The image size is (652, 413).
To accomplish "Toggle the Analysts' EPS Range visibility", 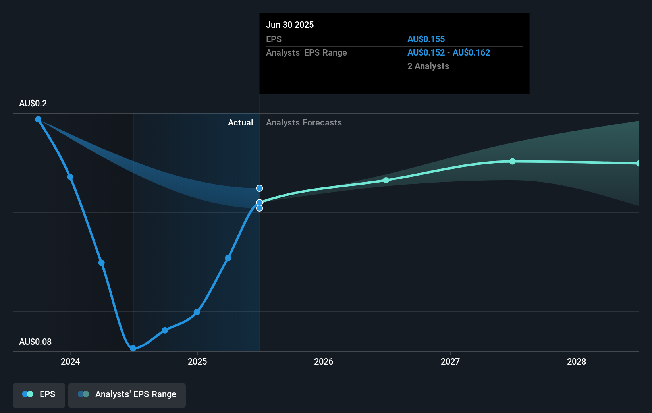I will pyautogui.click(x=127, y=395).
